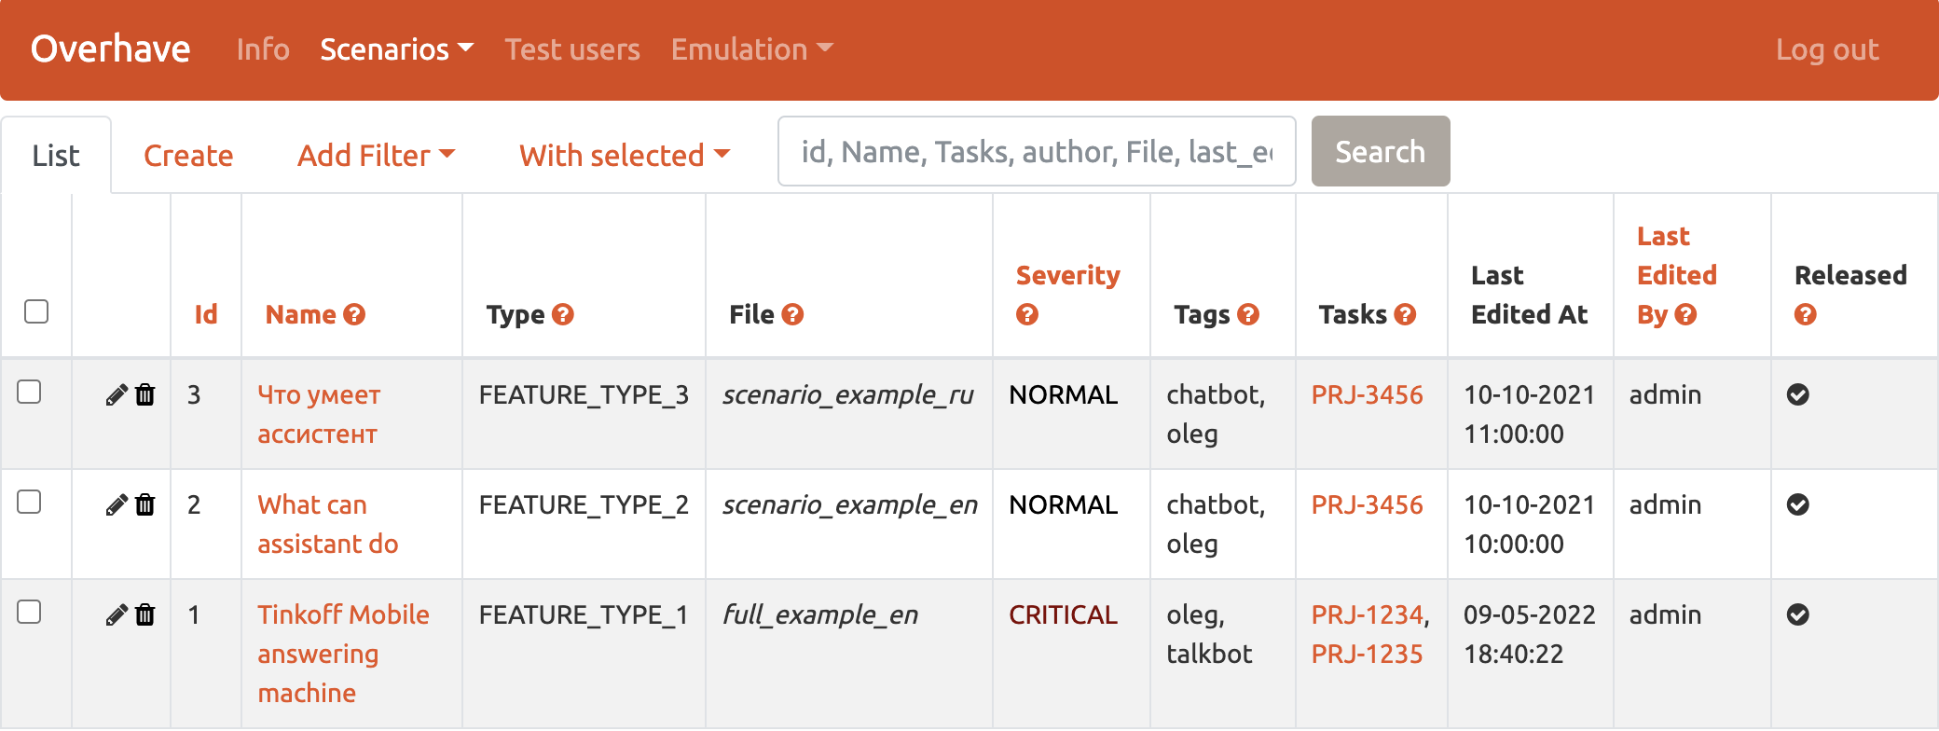Viewport: 1939px width, 731px height.
Task: Switch to the List tab
Action: (56, 155)
